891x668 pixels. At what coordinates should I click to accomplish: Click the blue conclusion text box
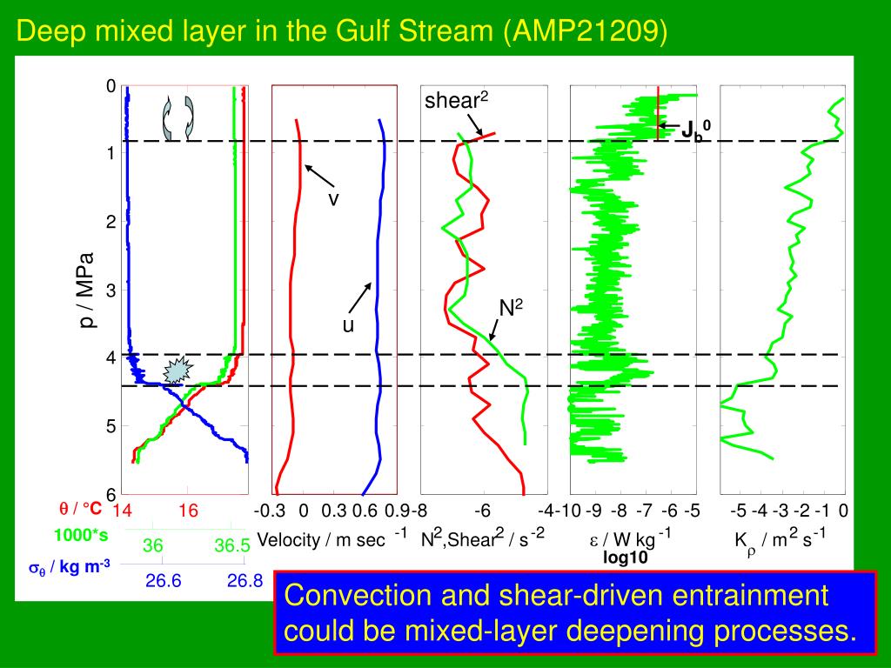(x=575, y=613)
